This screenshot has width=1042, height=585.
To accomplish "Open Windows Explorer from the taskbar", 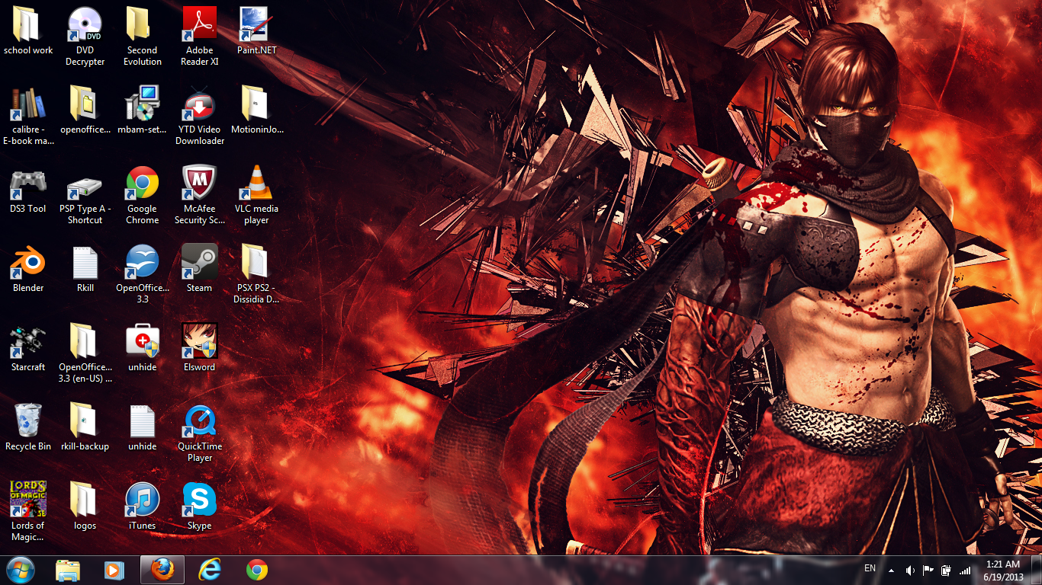I will click(x=67, y=570).
